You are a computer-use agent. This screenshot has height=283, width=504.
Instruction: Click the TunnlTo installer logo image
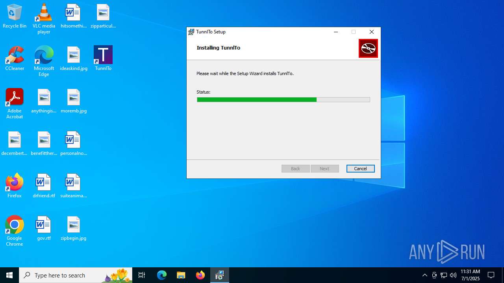(368, 48)
